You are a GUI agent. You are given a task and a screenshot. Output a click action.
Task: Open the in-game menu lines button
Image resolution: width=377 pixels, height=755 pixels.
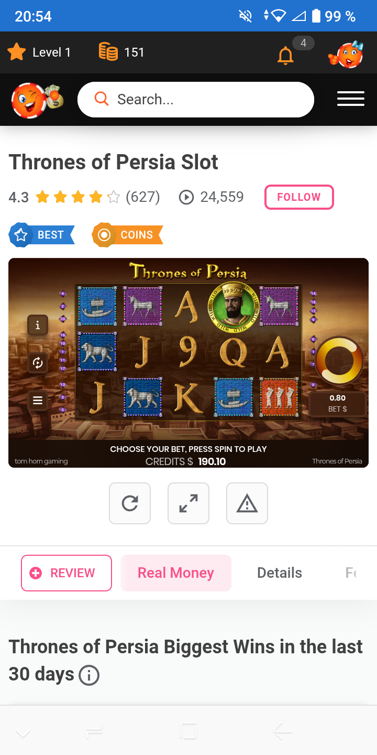(38, 401)
